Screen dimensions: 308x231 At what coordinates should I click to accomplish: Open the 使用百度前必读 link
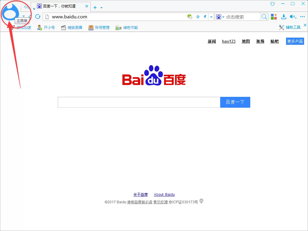[x=140, y=202]
